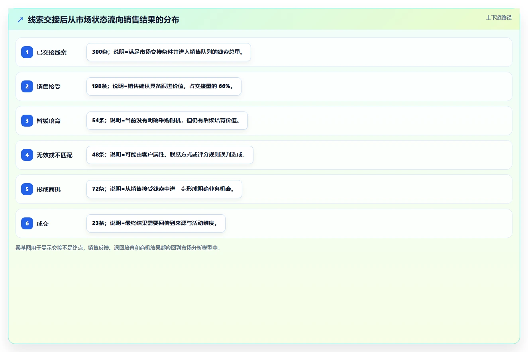Click step badge 1 for 已交接线索

point(27,52)
